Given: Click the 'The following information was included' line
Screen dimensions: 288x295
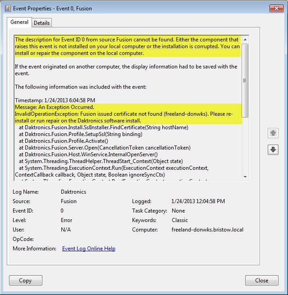Looking at the screenshot, I should coord(81,87).
